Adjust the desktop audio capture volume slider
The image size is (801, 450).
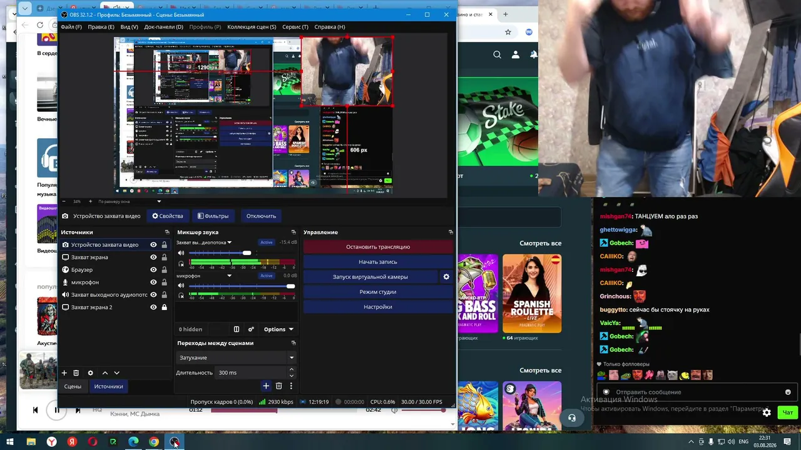(x=247, y=253)
